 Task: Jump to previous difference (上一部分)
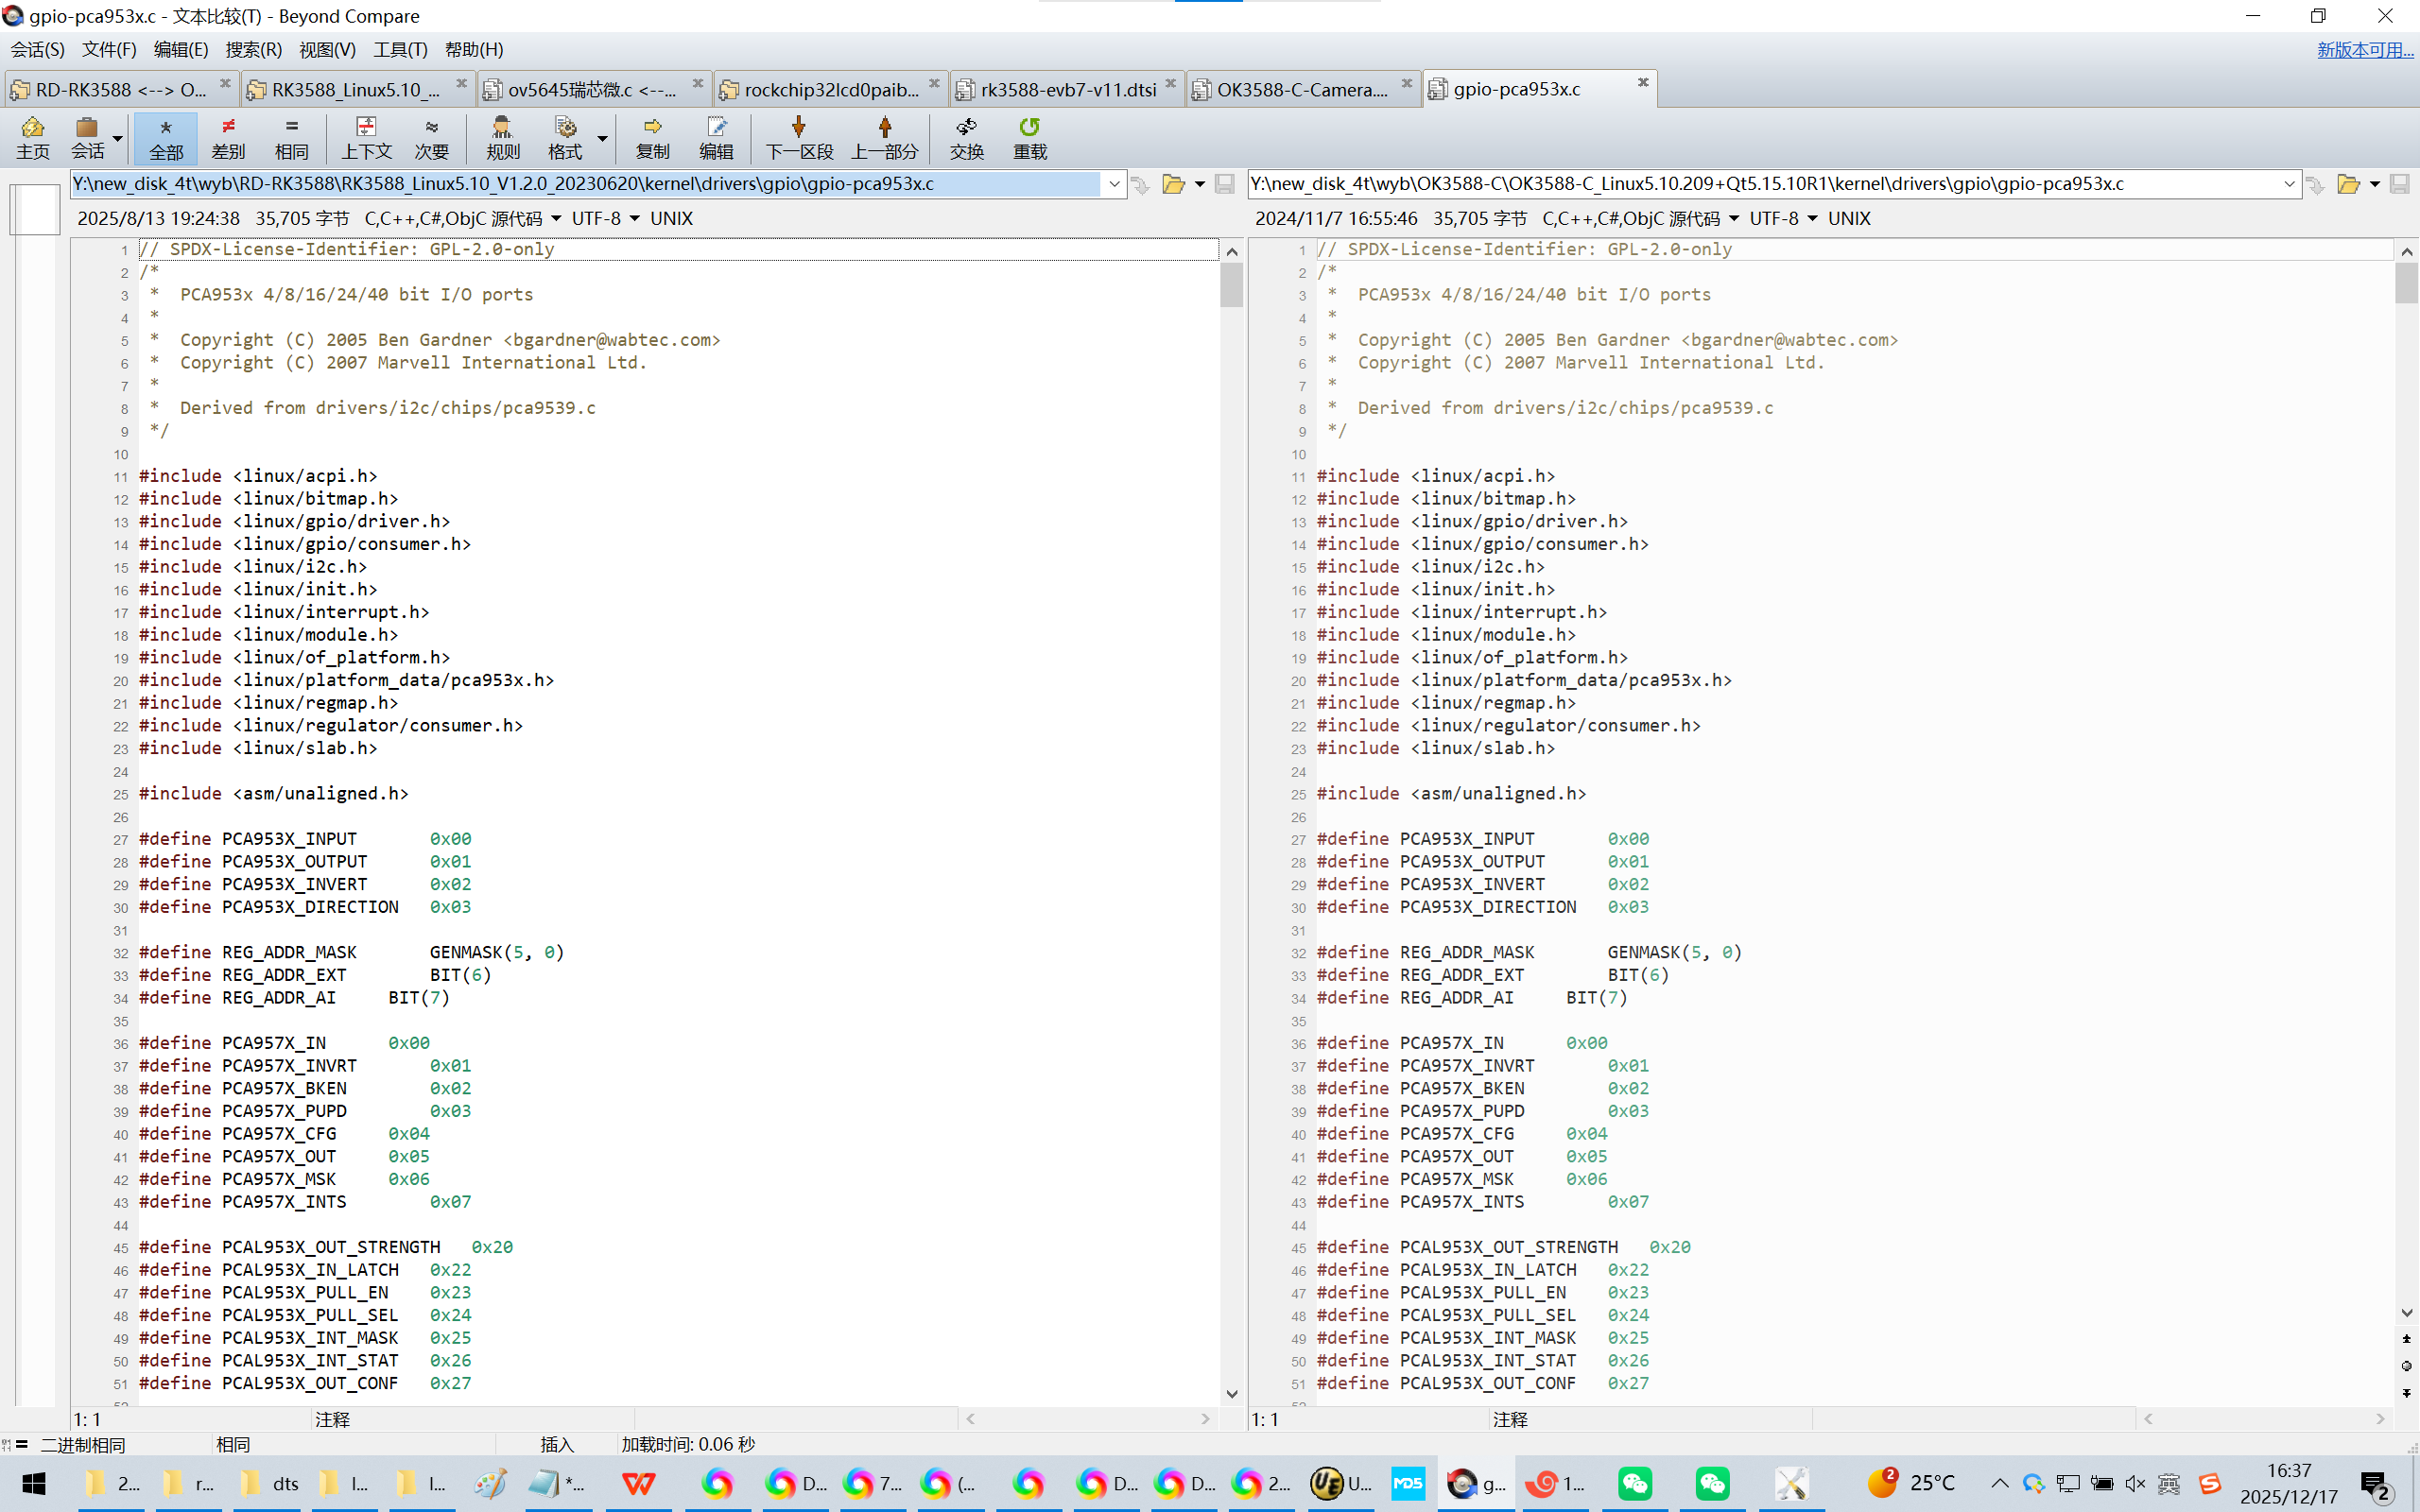click(x=884, y=137)
